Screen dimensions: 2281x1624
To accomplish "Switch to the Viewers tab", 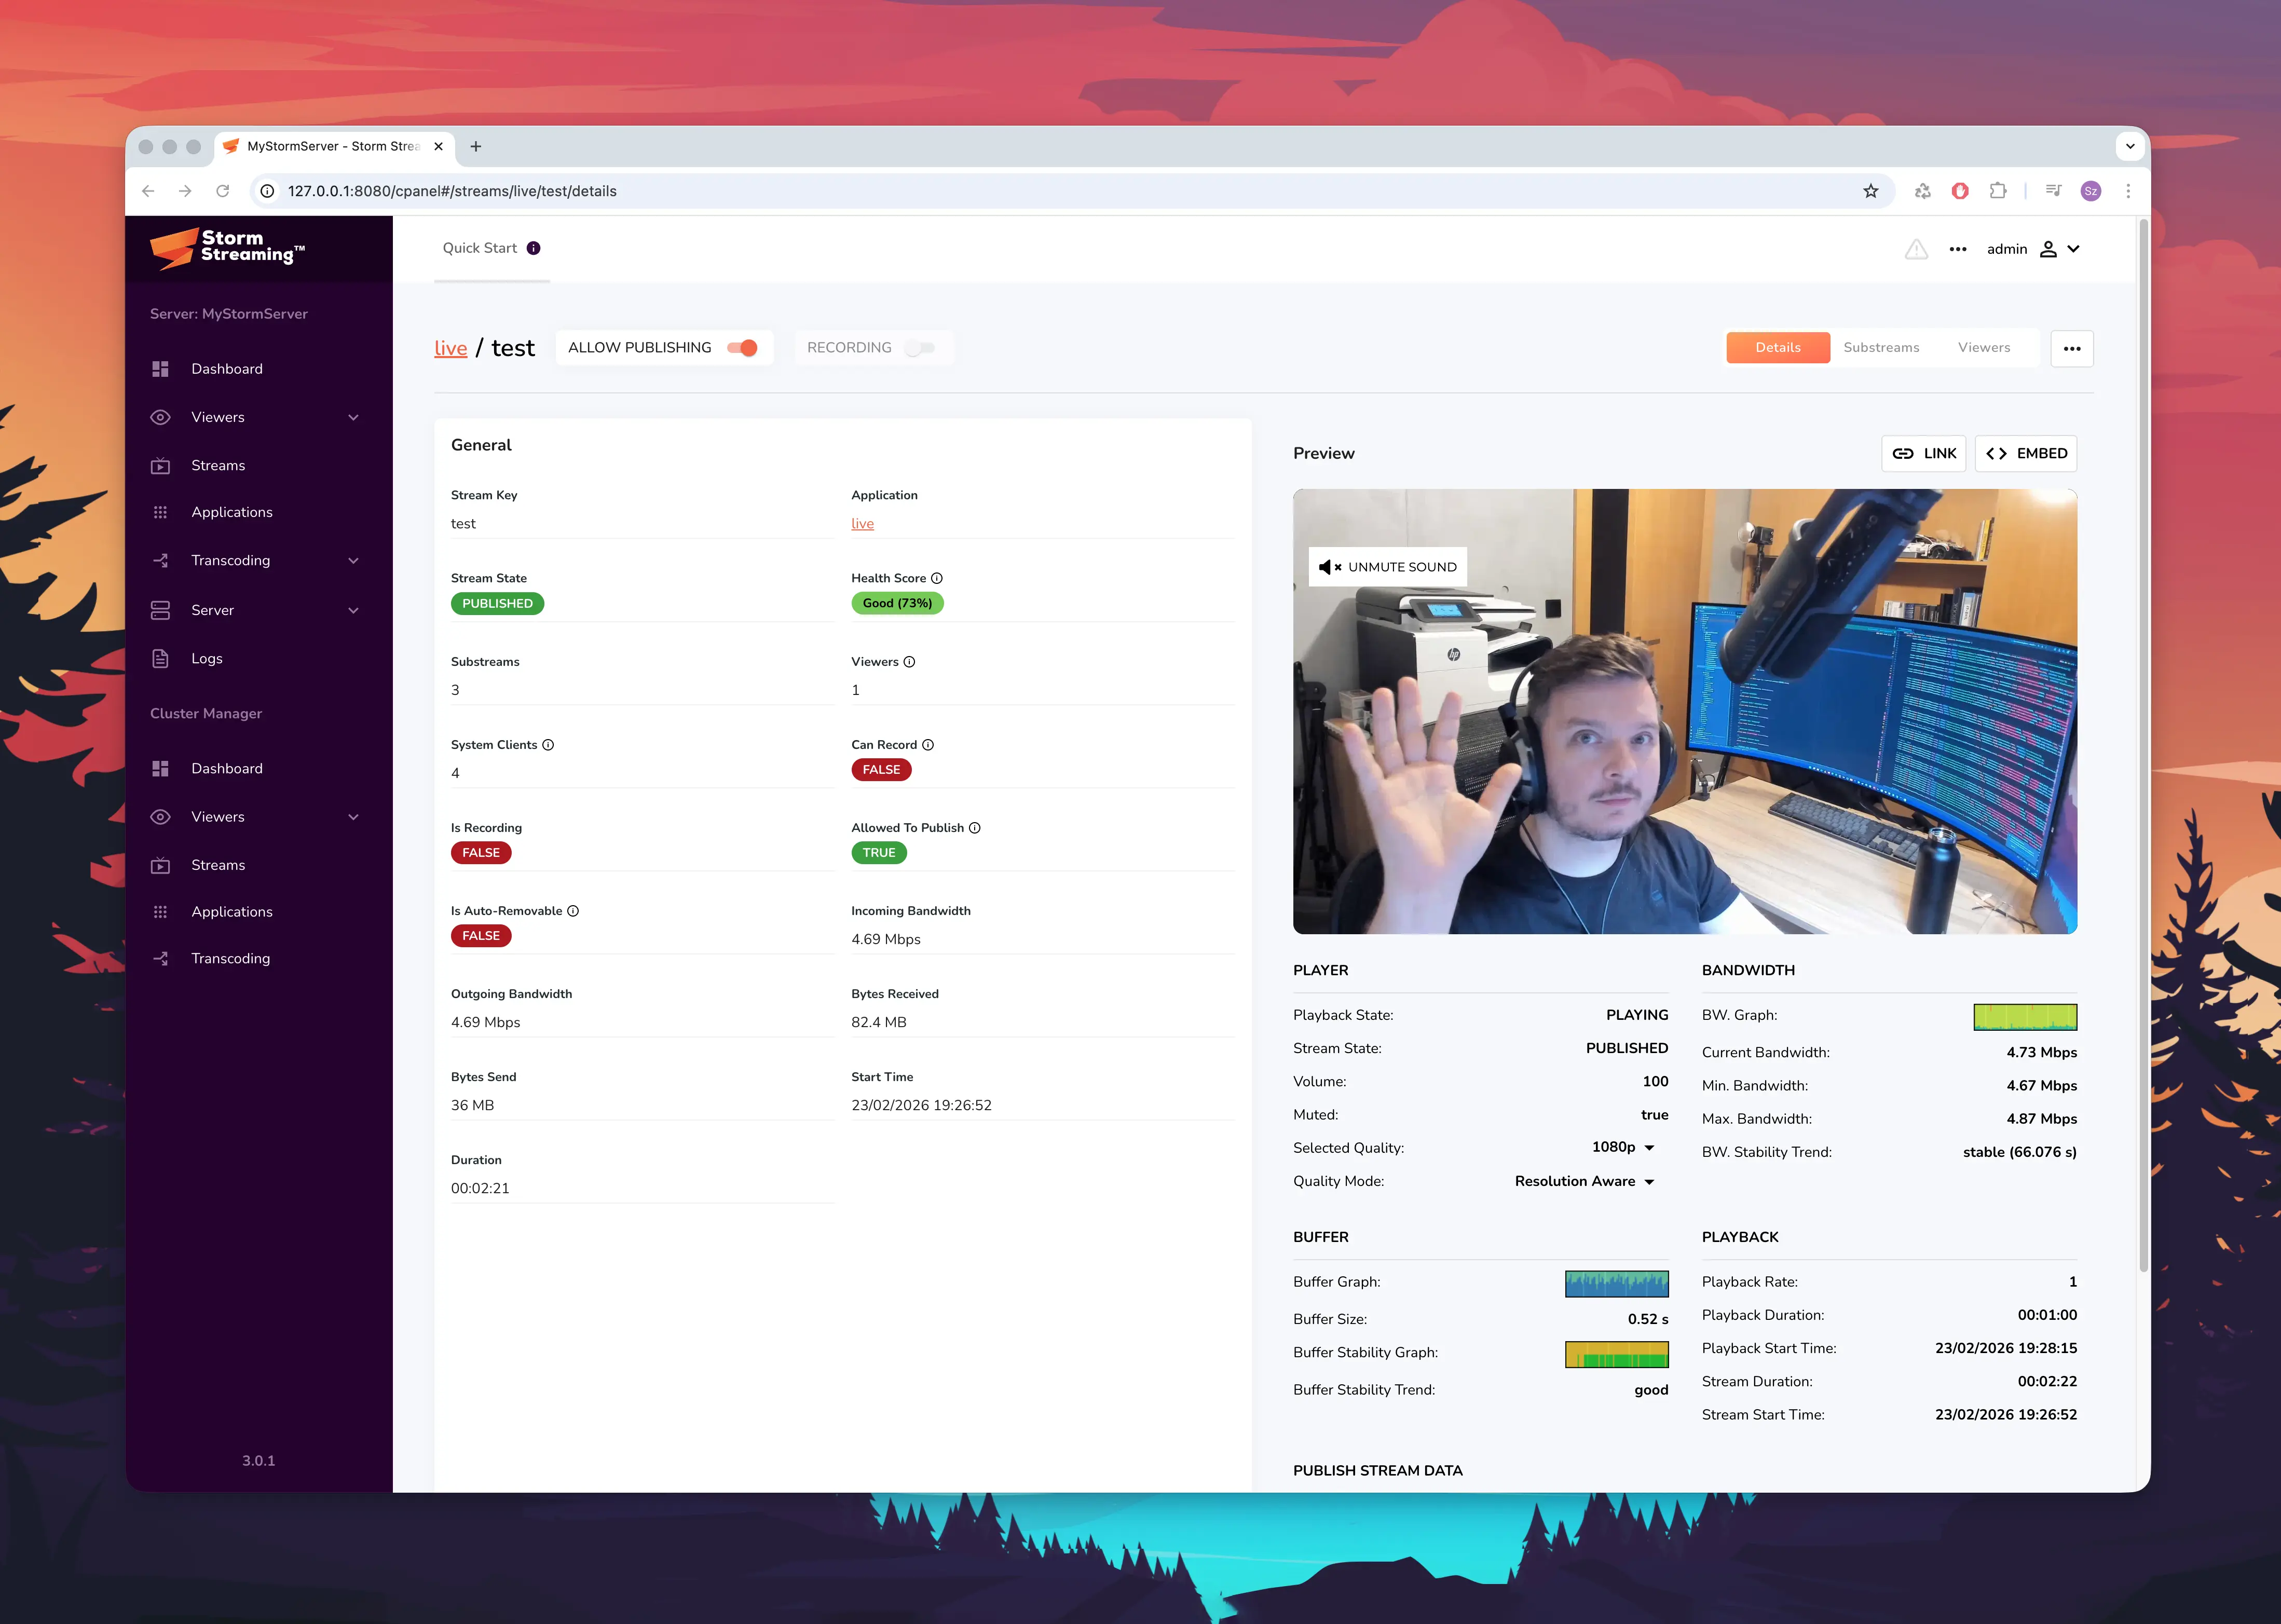I will [1983, 348].
